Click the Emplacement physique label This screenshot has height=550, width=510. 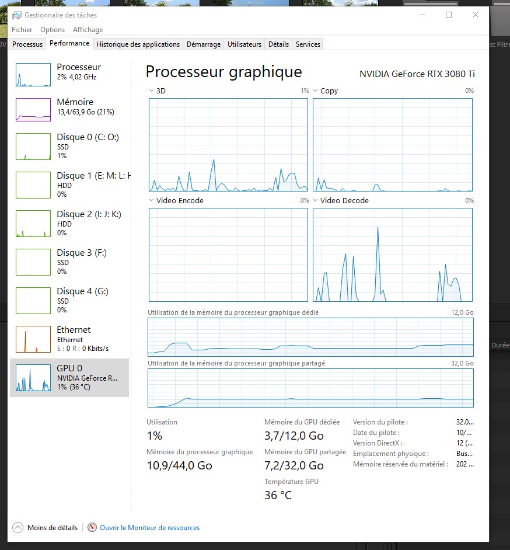pyautogui.click(x=391, y=454)
